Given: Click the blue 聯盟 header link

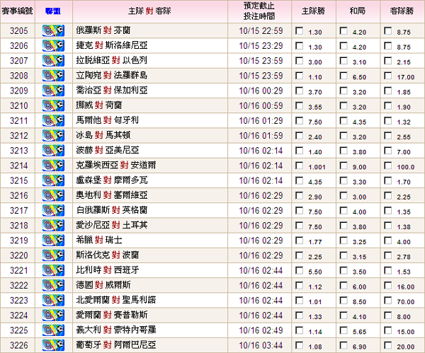Looking at the screenshot, I should pos(53,11).
